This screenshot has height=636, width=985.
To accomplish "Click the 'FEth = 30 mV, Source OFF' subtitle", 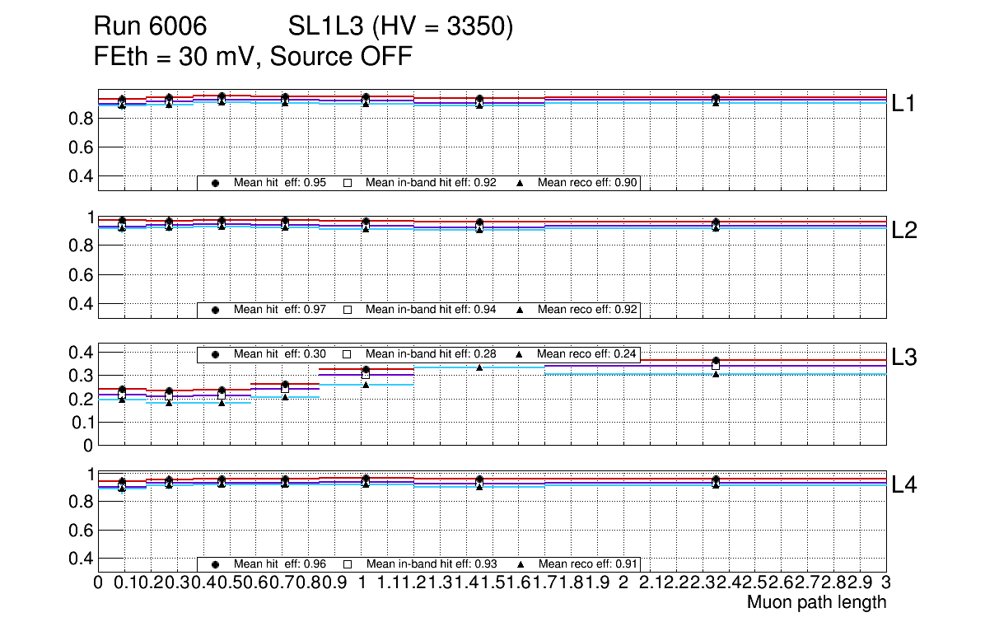I will [x=253, y=56].
